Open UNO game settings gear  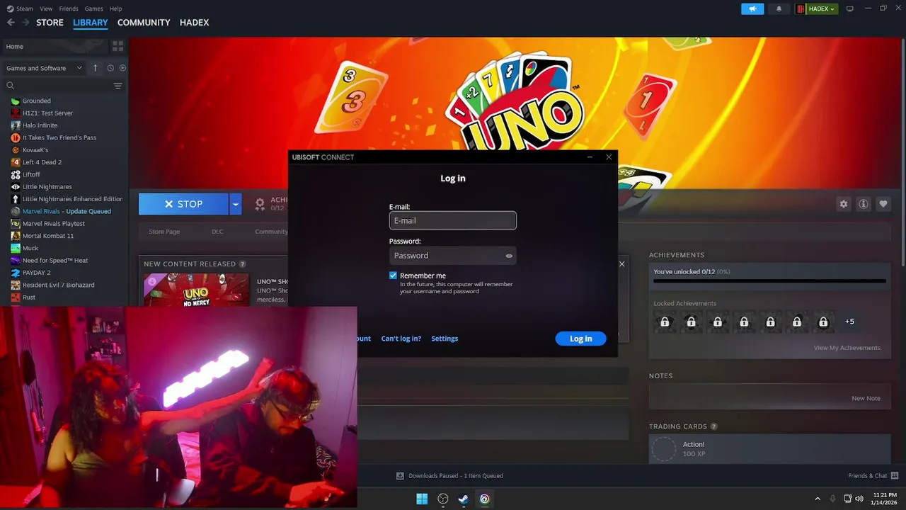844,204
